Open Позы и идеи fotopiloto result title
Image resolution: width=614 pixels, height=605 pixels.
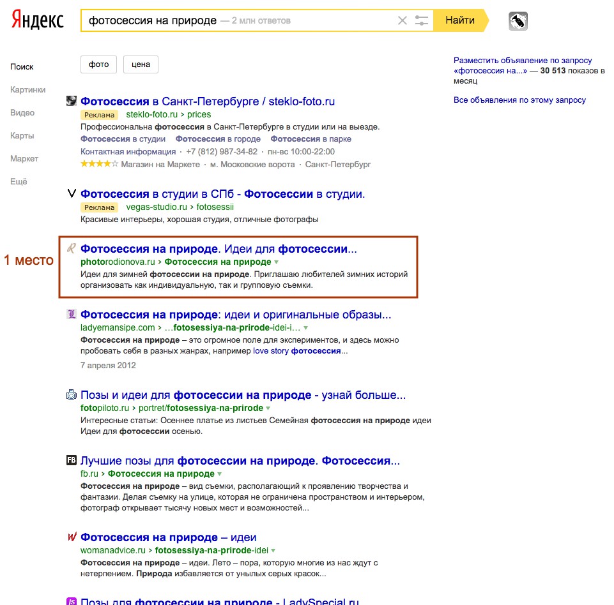click(x=243, y=395)
